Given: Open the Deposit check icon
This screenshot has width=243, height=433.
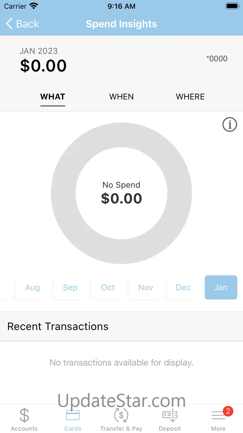Looking at the screenshot, I should [170, 416].
